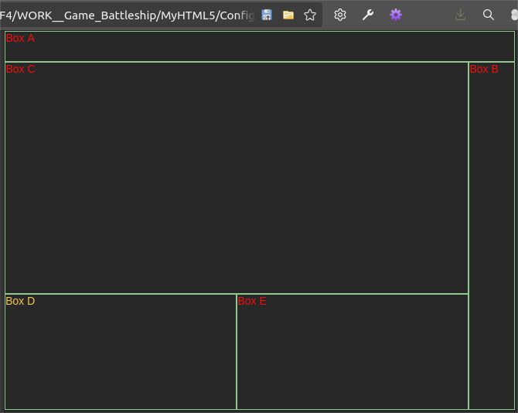The image size is (518, 413).
Task: Click the empty middle of Box A panel
Action: pyautogui.click(x=260, y=46)
